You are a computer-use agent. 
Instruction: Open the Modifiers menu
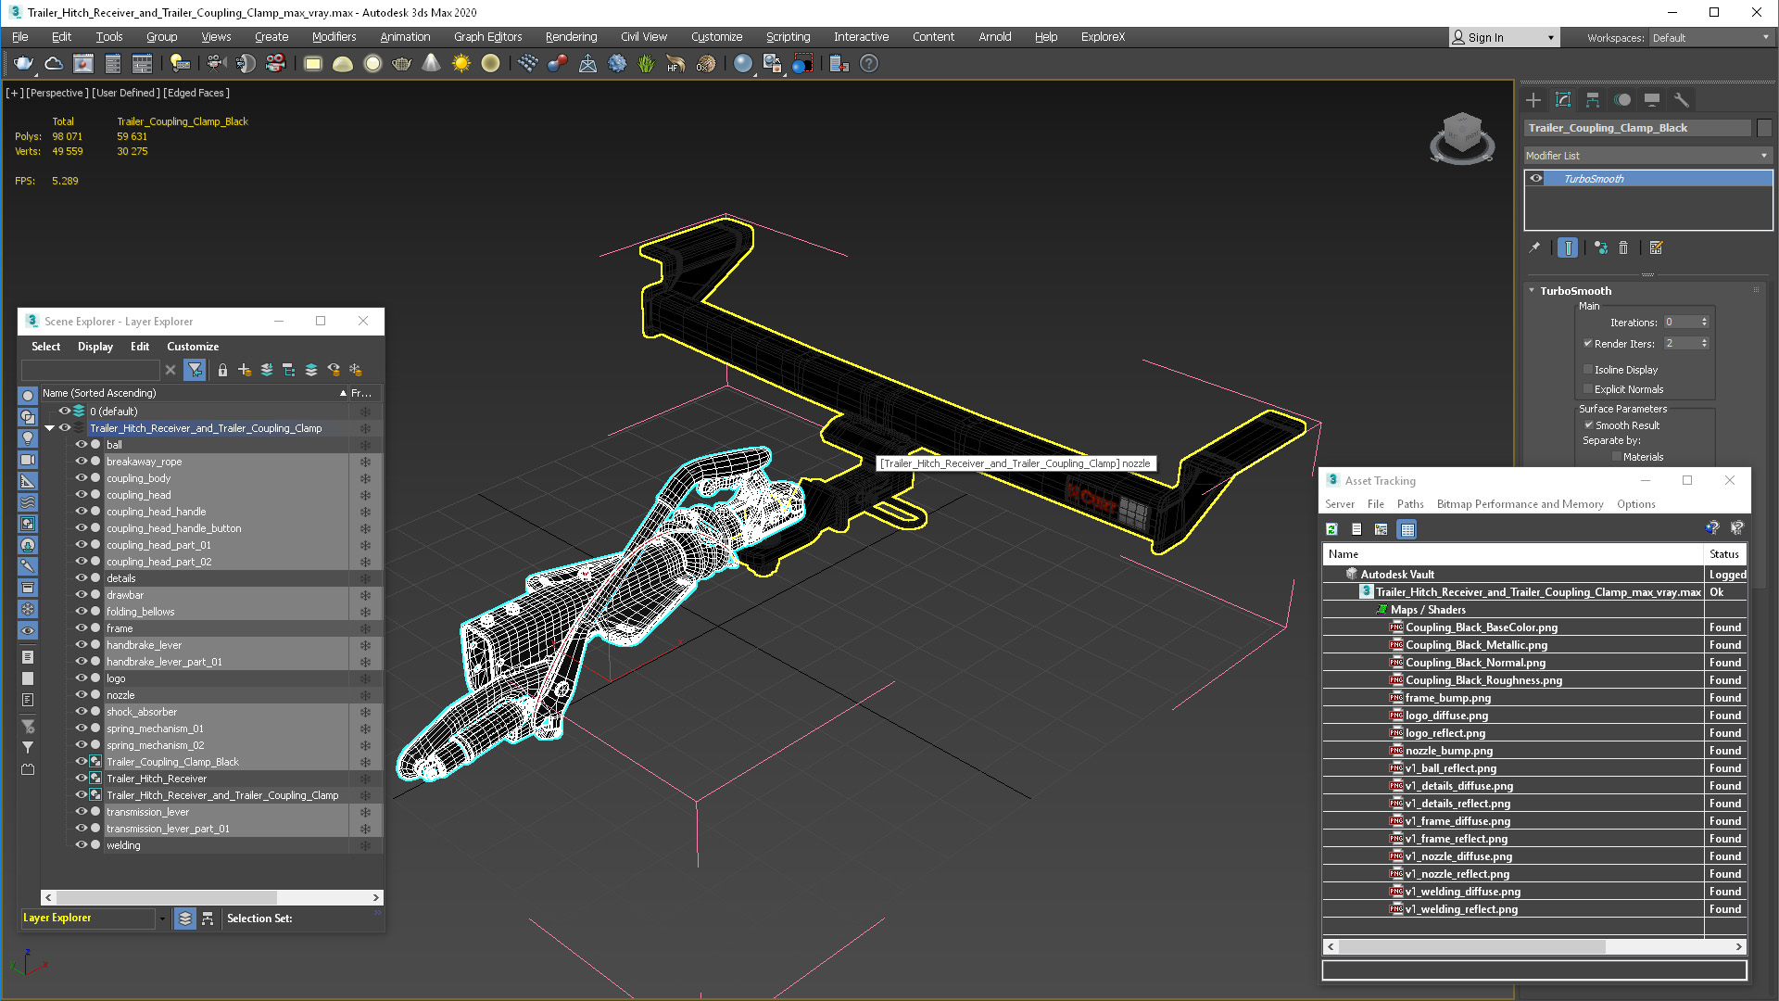click(334, 37)
